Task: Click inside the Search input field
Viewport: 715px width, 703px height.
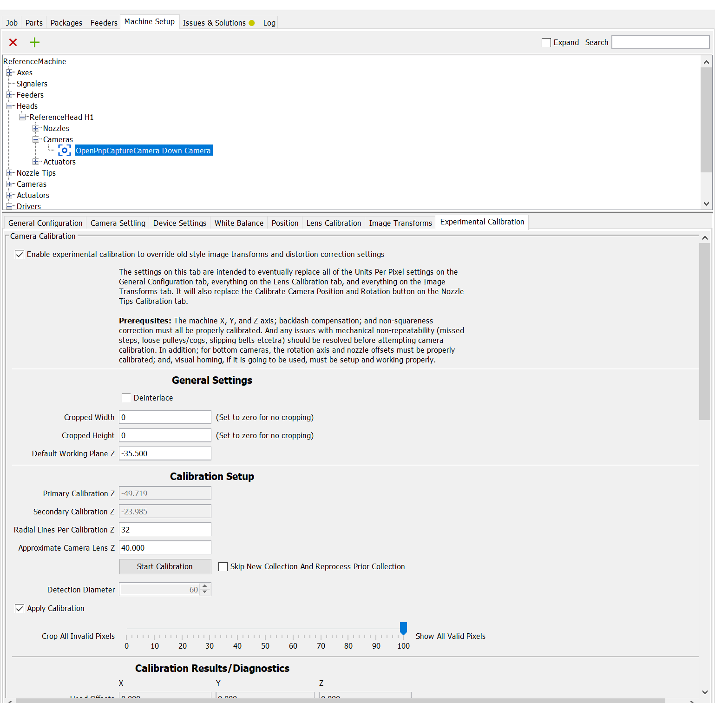Action: pyautogui.click(x=660, y=42)
